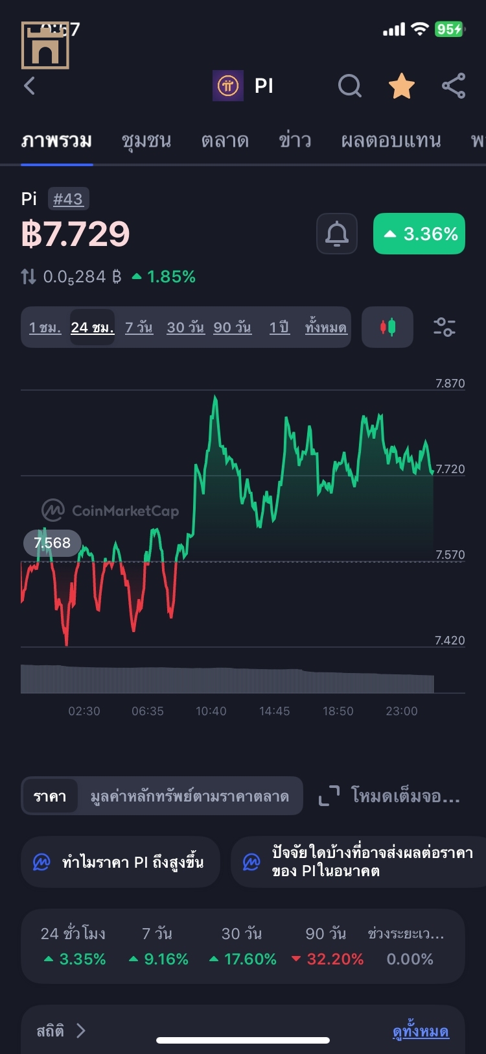Screen dimensions: 486x1054
Task: Select the 1 ชม. time range
Action: pyautogui.click(x=45, y=327)
